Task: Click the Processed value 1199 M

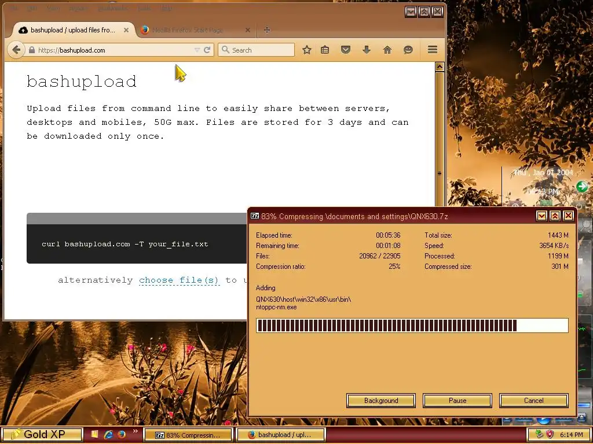Action: coord(558,256)
